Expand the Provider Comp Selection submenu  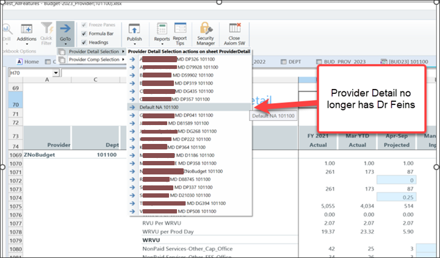[x=94, y=59]
